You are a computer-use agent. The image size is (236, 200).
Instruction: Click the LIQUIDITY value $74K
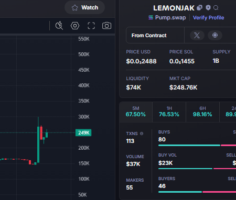[x=134, y=87]
